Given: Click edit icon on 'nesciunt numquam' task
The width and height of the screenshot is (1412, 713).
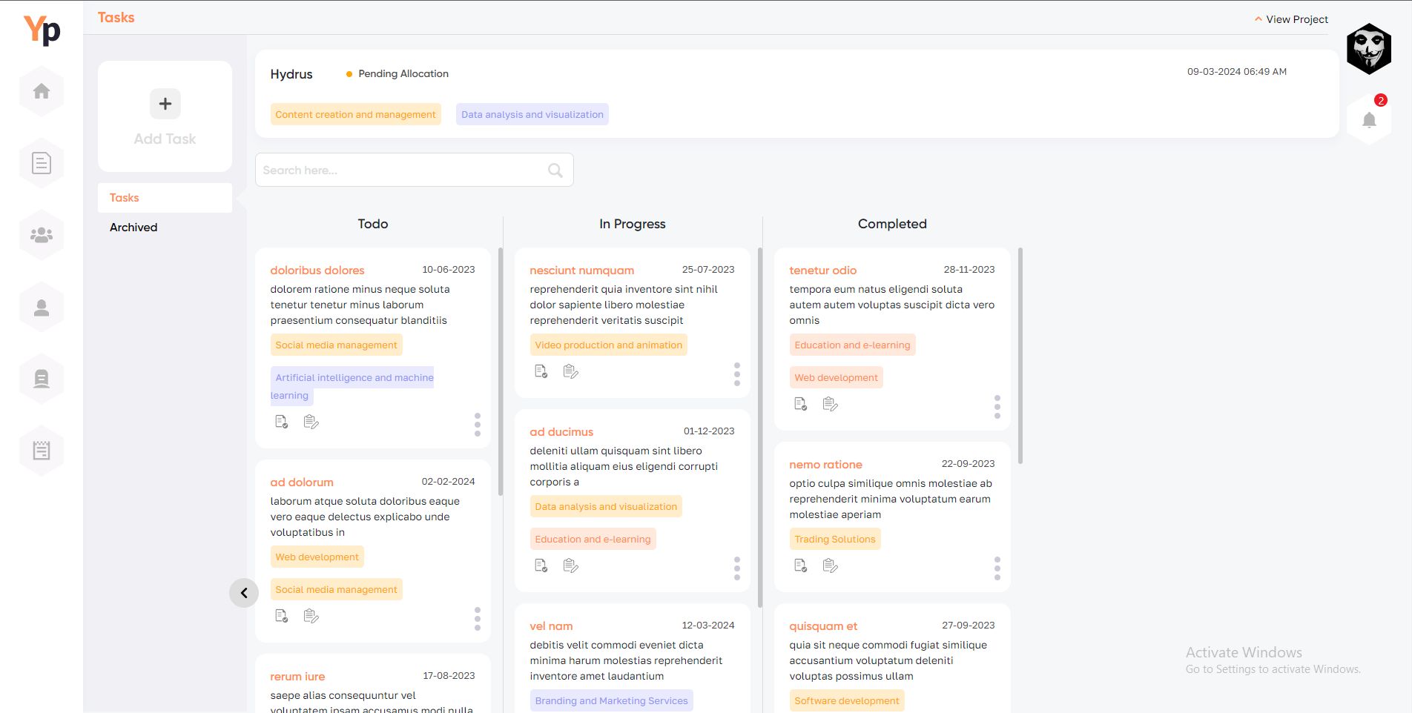Looking at the screenshot, I should point(570,371).
